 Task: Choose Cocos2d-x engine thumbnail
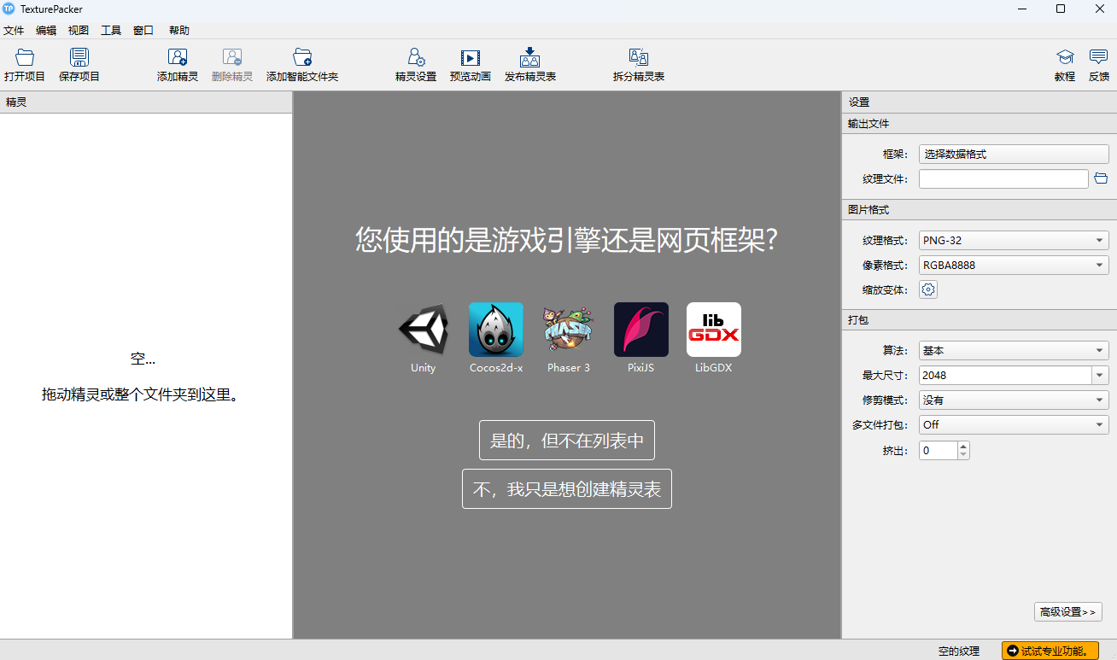pos(495,330)
